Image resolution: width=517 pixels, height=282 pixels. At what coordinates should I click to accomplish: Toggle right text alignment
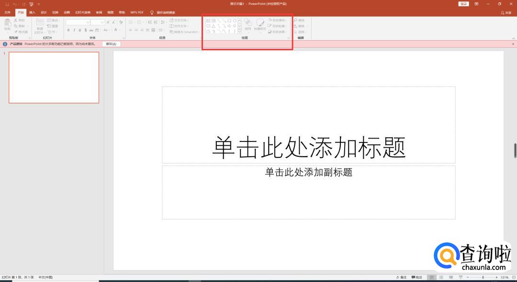(142, 30)
